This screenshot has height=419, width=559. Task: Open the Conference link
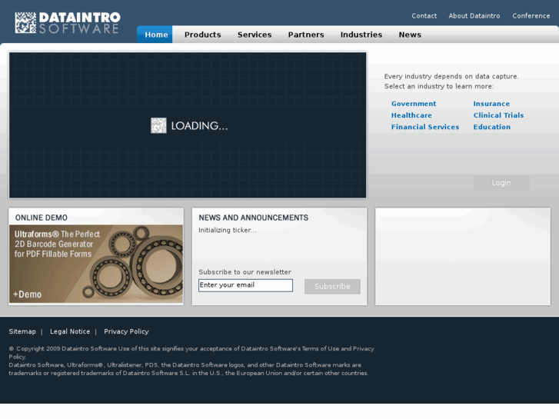(x=531, y=15)
